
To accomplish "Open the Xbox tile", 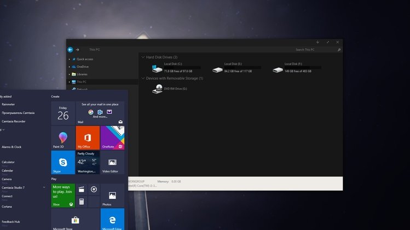I will (63, 196).
